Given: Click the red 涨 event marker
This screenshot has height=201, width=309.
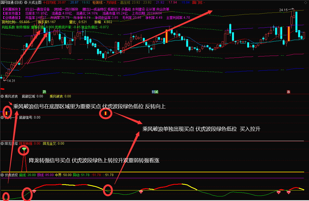Looking at the screenshot, I should click(288, 92).
